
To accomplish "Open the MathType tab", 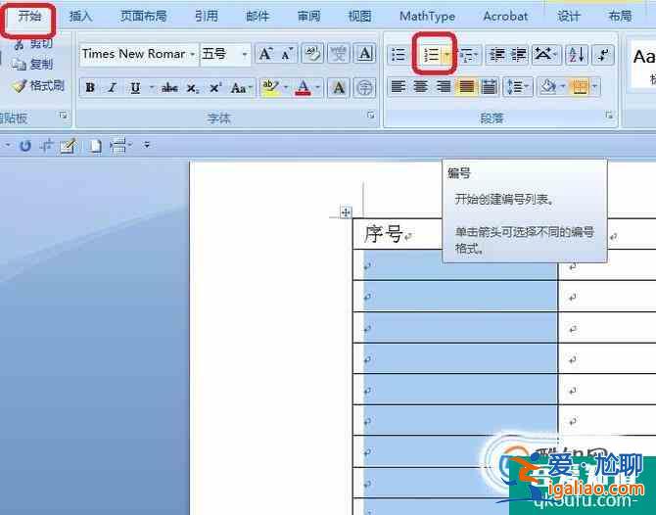I will pyautogui.click(x=427, y=17).
